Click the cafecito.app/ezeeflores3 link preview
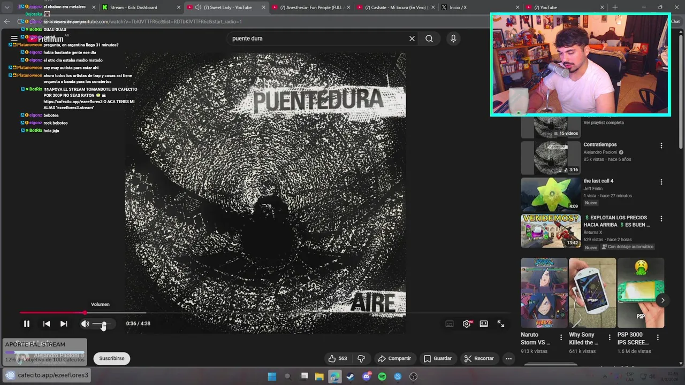This screenshot has height=385, width=685. 47,375
